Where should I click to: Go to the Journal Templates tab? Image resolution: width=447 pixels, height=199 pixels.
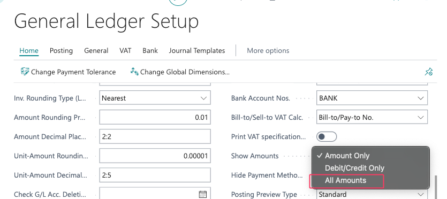click(196, 51)
